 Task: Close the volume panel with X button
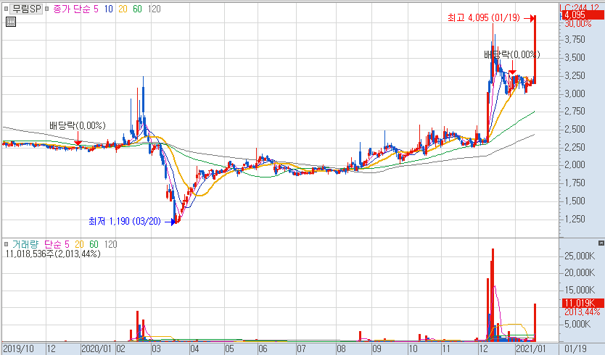pyautogui.click(x=601, y=243)
